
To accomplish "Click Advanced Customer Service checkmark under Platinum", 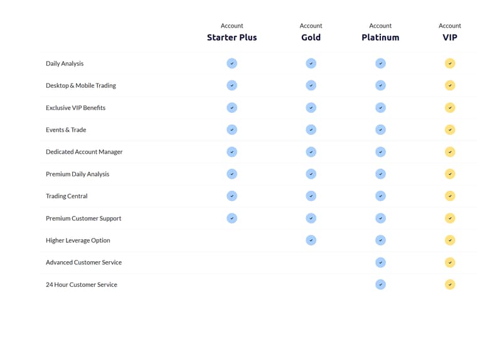I will click(380, 262).
